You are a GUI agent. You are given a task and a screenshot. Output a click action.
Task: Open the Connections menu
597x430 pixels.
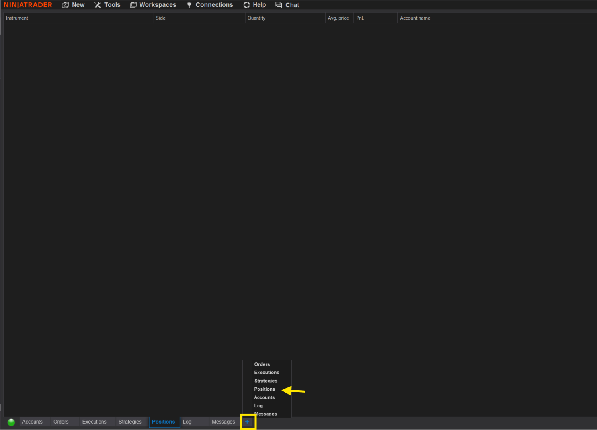pyautogui.click(x=210, y=5)
